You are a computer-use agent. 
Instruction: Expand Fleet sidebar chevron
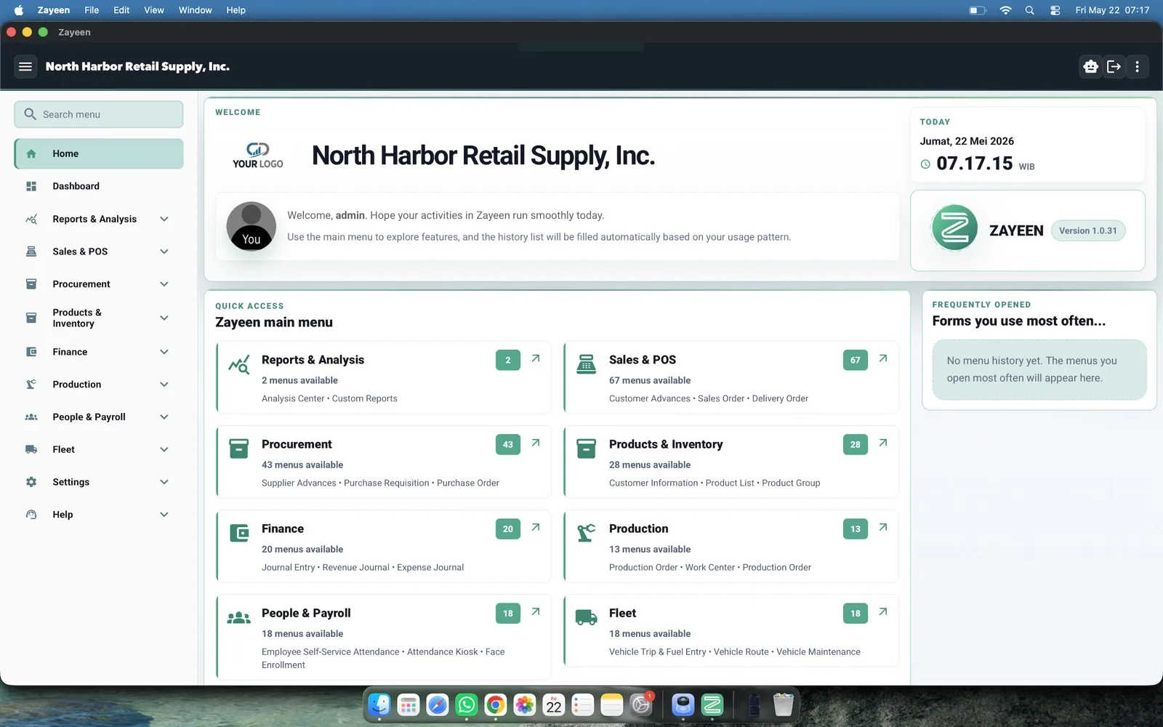pyautogui.click(x=164, y=450)
